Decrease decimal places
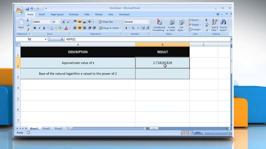 (148, 28)
